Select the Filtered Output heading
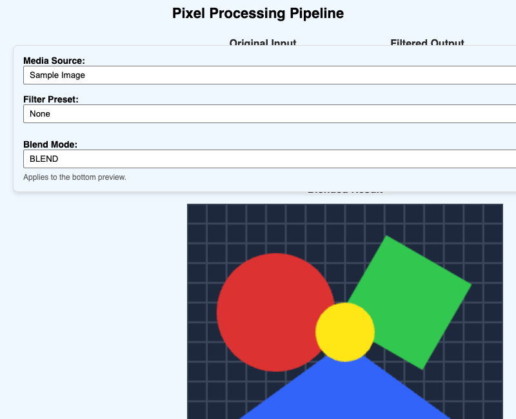The width and height of the screenshot is (516, 419). coord(427,43)
